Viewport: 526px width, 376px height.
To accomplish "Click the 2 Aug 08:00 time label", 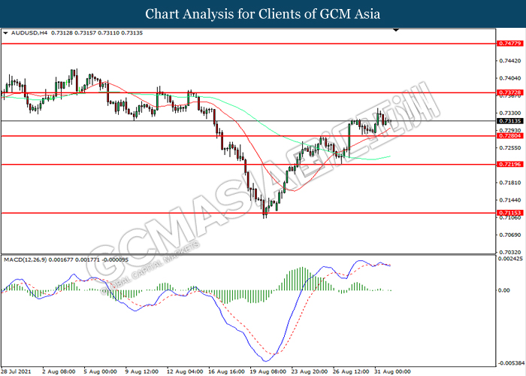I will [x=59, y=371].
